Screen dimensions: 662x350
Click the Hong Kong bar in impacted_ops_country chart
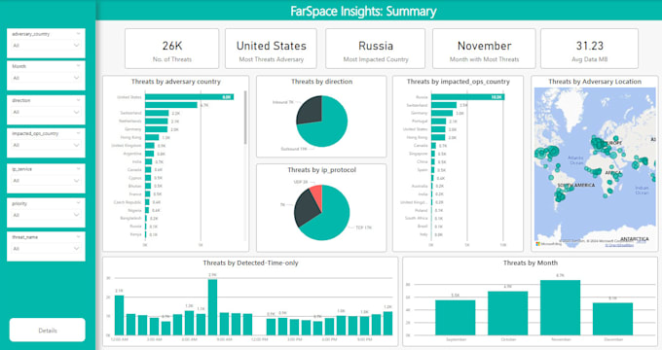(x=438, y=137)
